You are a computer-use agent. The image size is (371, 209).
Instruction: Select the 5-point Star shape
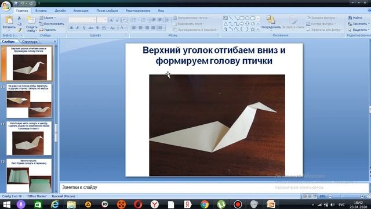point(253,30)
